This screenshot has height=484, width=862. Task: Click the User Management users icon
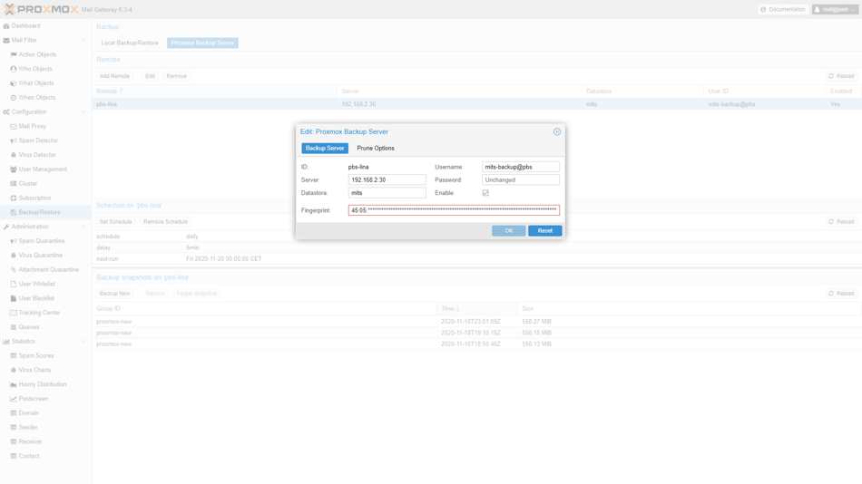click(14, 169)
